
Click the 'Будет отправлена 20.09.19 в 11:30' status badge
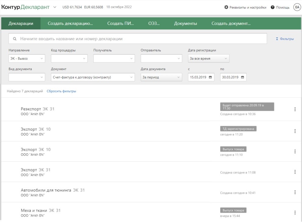coord(247,107)
